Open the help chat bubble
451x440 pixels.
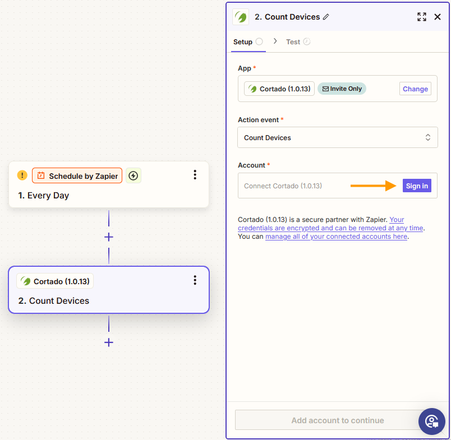pos(432,422)
